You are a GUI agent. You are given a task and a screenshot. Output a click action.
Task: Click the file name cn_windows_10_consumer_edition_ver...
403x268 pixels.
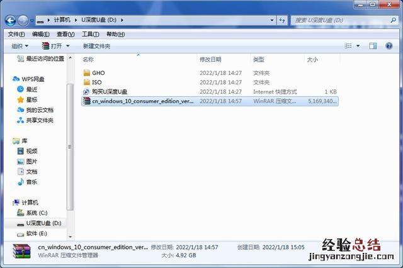[143, 101]
